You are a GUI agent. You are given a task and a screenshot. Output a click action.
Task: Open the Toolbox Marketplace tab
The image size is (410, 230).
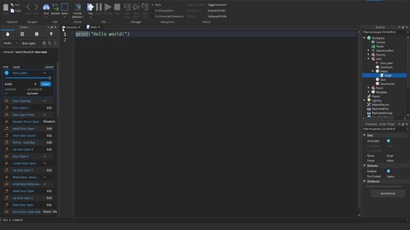point(8,34)
